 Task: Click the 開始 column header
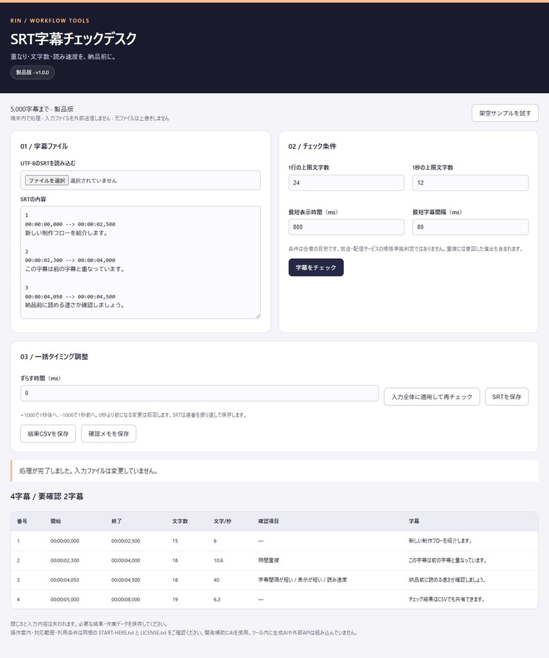click(56, 521)
